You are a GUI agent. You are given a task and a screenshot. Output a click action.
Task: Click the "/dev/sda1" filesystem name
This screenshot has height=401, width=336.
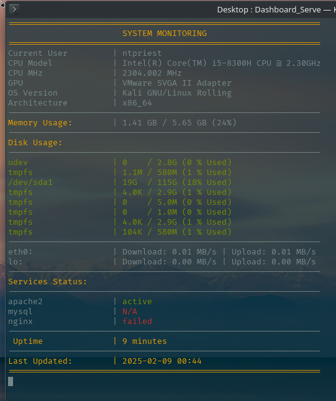click(30, 182)
